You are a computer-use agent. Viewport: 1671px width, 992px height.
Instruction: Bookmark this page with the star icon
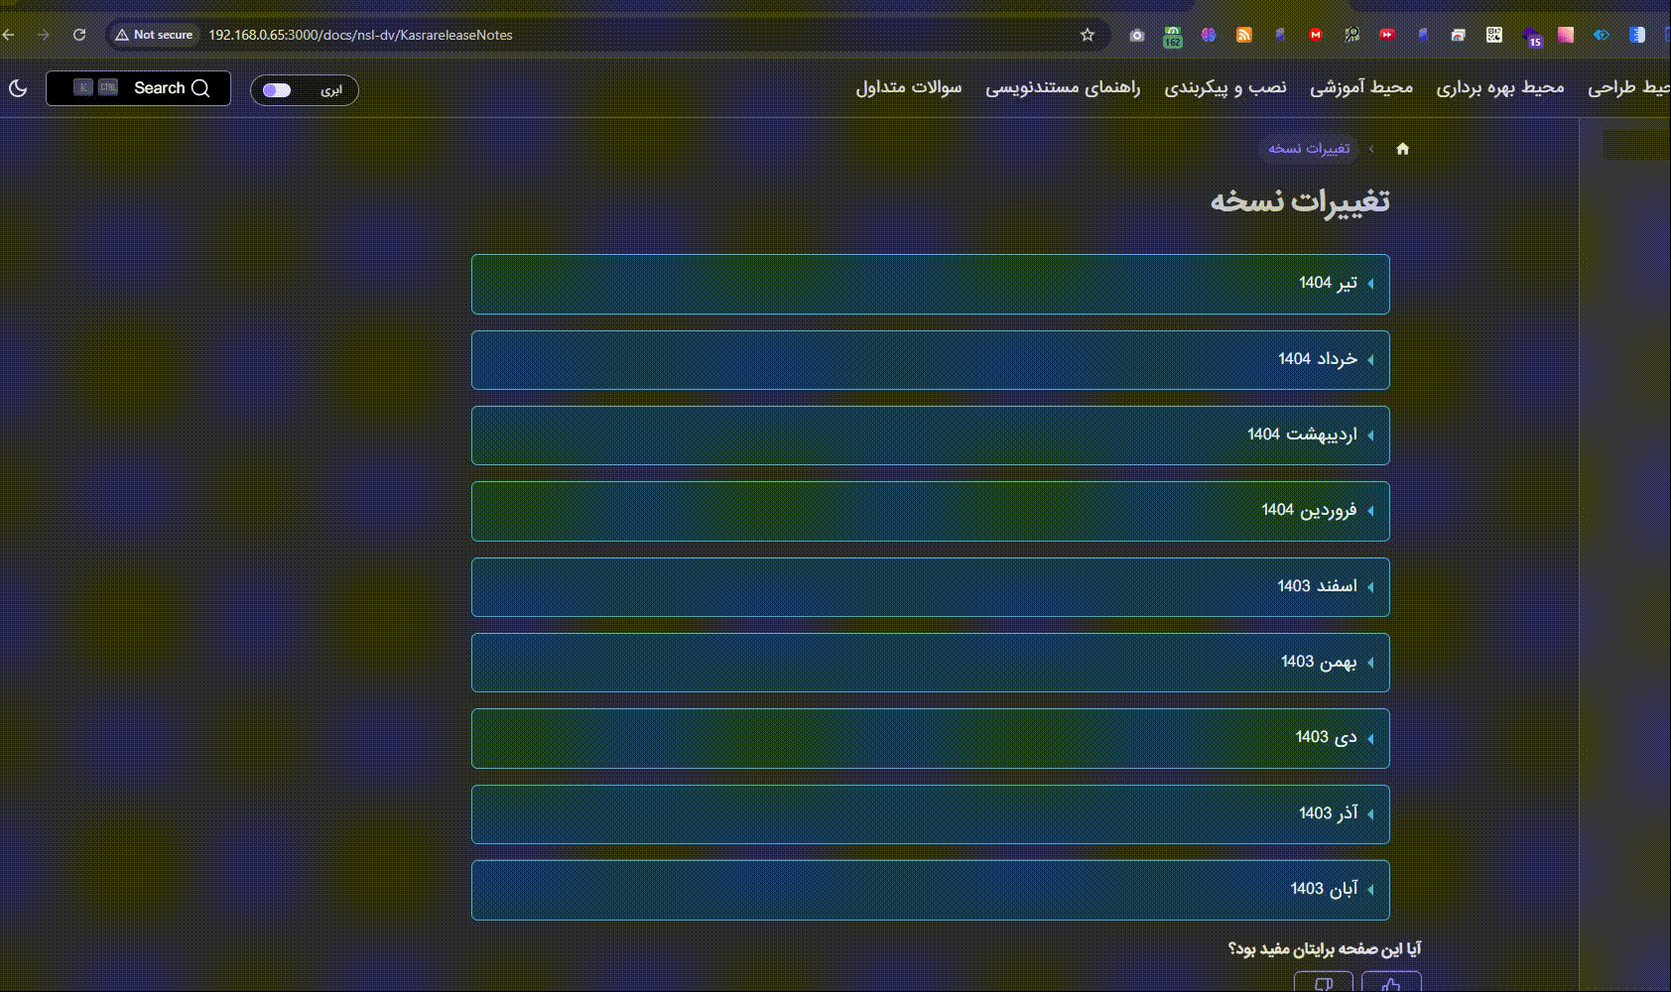click(1088, 35)
